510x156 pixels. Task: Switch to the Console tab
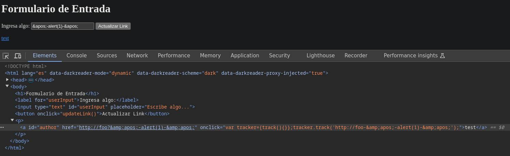pos(77,56)
